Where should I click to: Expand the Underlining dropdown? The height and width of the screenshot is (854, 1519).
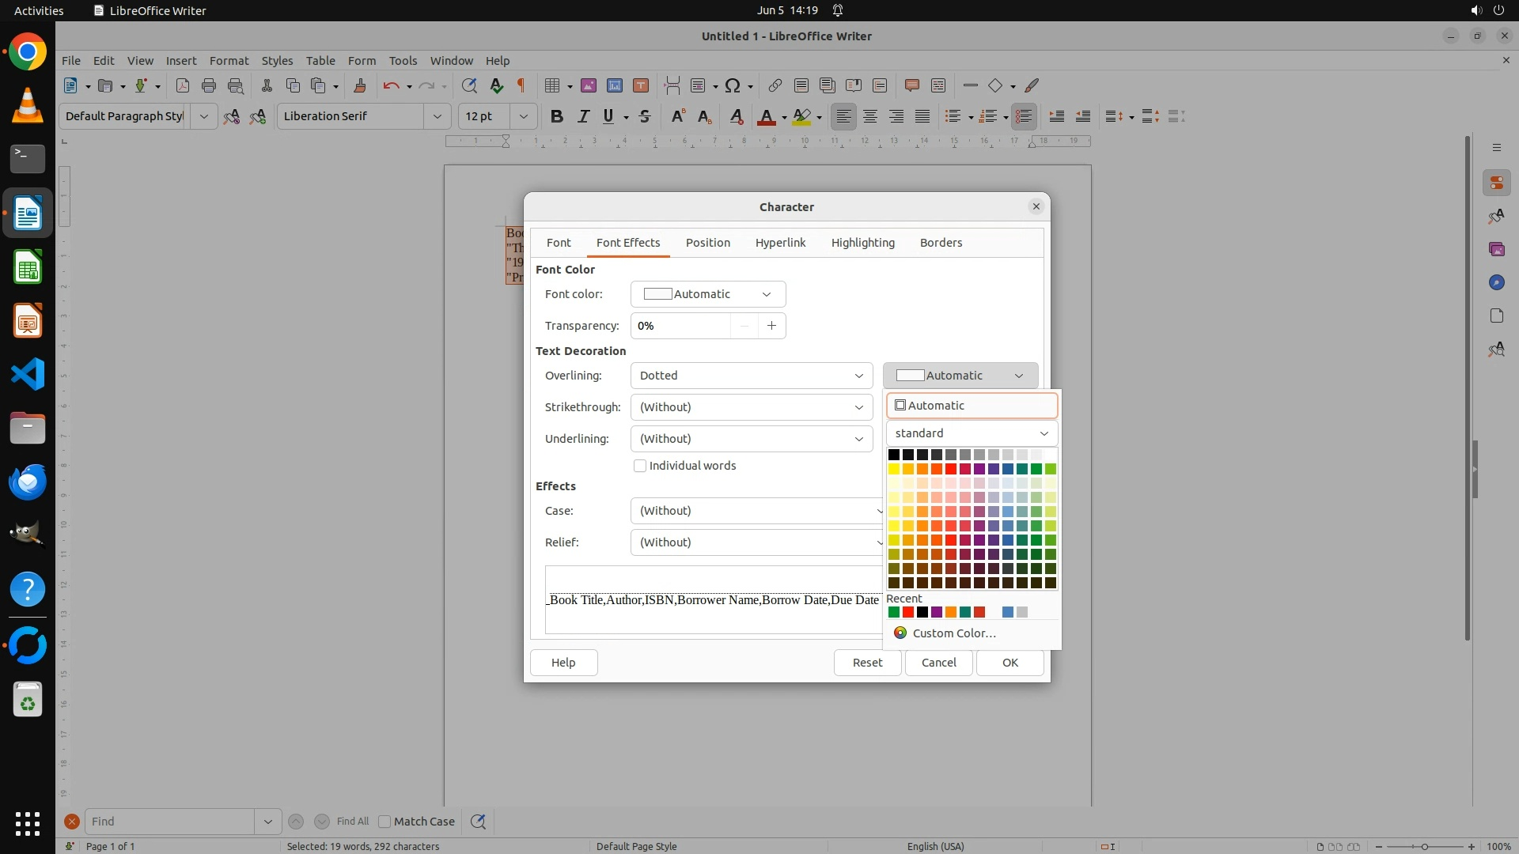pos(751,439)
